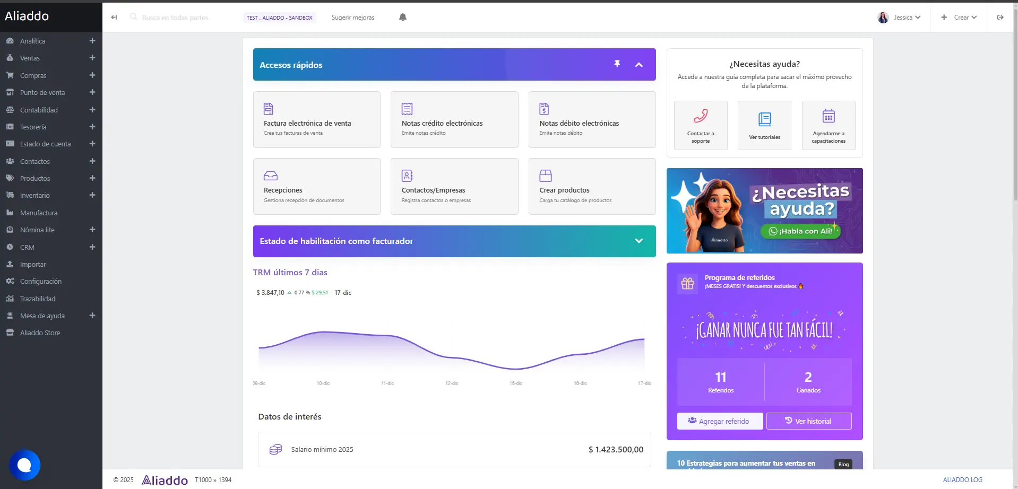
Task: Collapse the Accesos rápidos panel
Action: click(639, 65)
